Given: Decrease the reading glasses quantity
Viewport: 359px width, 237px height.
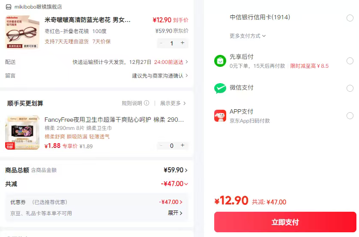Looking at the screenshot, I should tap(161, 43).
